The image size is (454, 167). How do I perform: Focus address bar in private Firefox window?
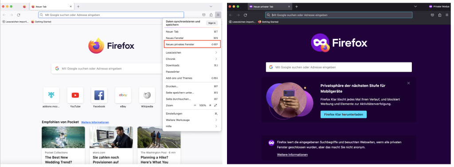pos(339,15)
